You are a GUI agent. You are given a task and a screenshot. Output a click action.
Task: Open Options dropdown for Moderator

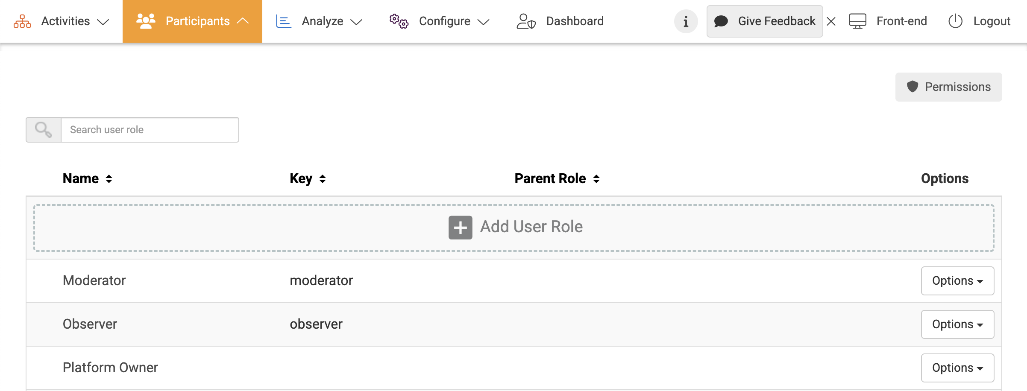pos(957,281)
